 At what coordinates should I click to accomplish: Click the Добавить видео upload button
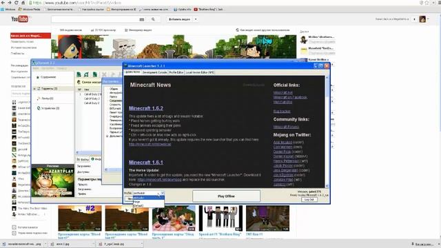pyautogui.click(x=179, y=19)
